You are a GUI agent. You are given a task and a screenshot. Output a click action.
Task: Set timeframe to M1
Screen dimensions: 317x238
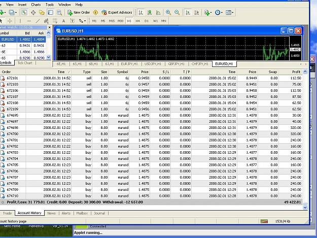coord(94,21)
